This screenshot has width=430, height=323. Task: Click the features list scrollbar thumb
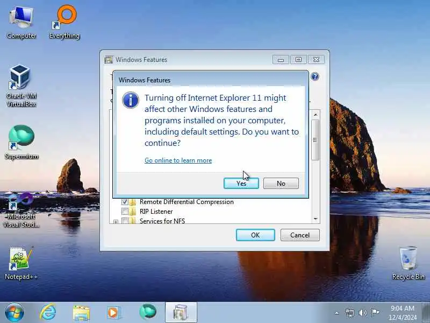pos(316,140)
